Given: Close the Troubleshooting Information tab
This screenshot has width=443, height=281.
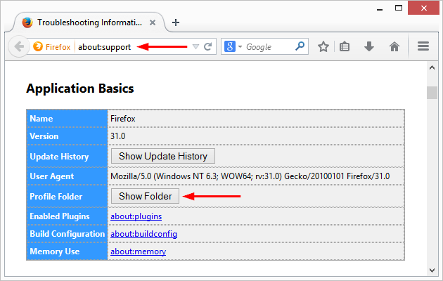Looking at the screenshot, I should 153,22.
